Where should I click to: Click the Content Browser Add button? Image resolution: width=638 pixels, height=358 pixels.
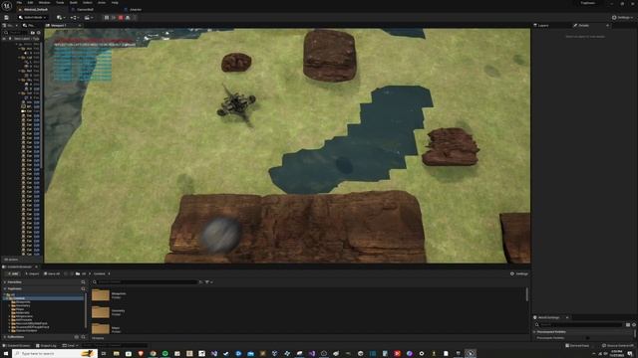[13, 273]
